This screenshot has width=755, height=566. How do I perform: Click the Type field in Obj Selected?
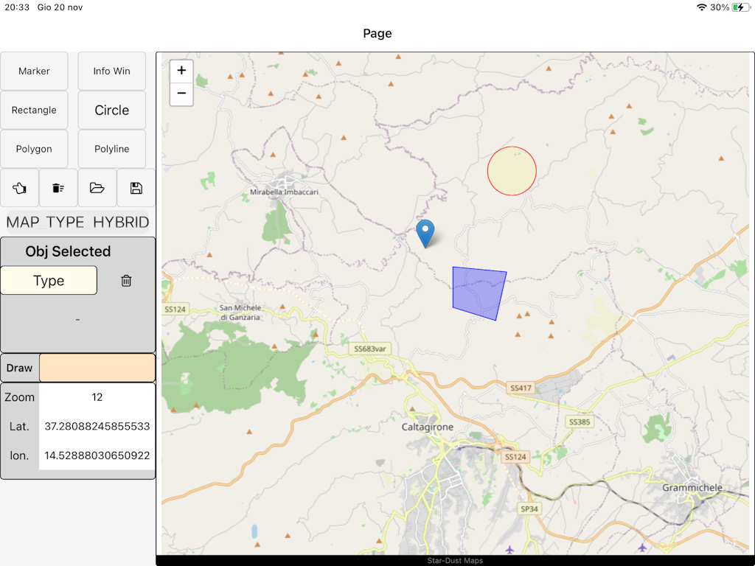pyautogui.click(x=49, y=281)
